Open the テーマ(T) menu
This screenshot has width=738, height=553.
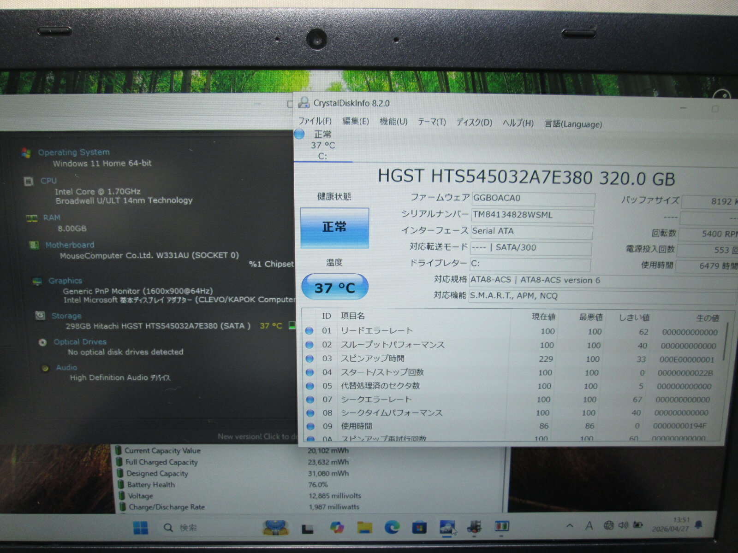pos(432,122)
